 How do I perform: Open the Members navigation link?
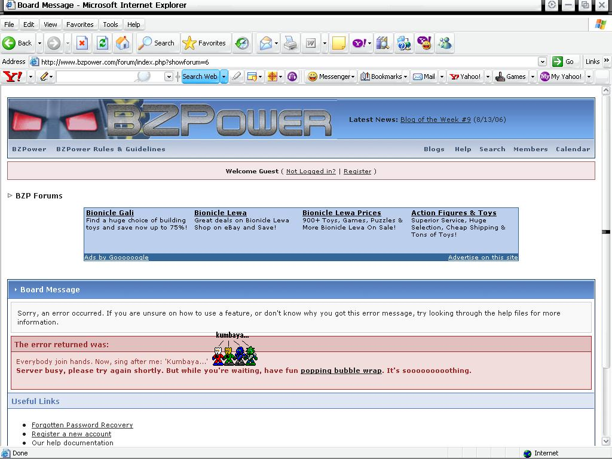click(x=531, y=149)
